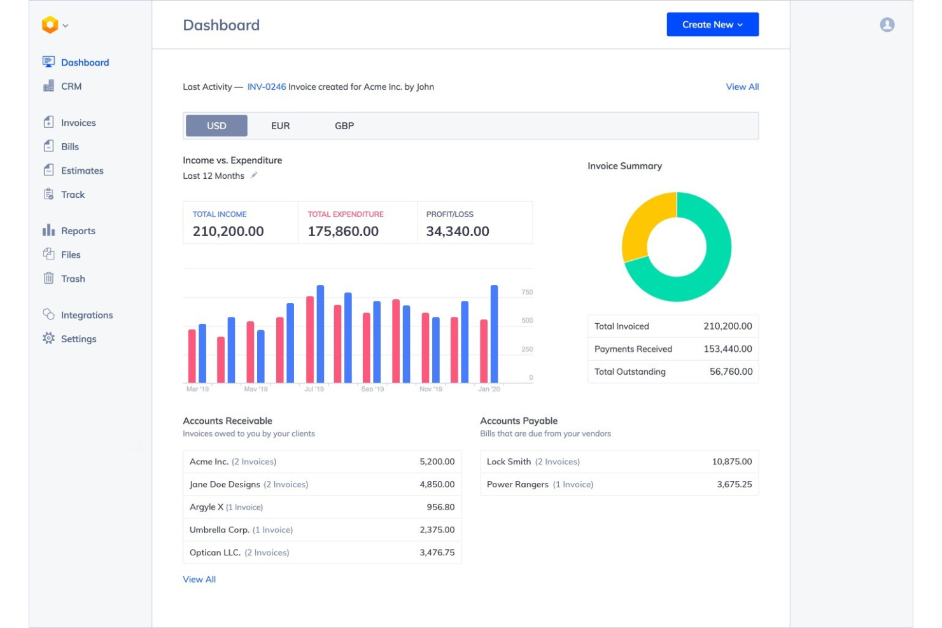
Task: Open the Estimates section
Action: (x=81, y=171)
